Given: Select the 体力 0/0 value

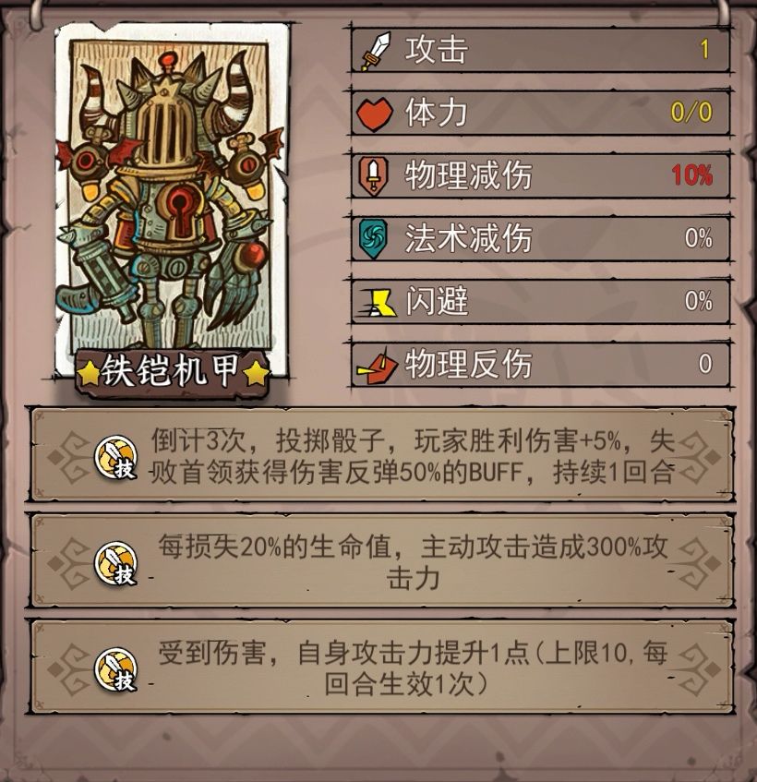Looking at the screenshot, I should (x=691, y=113).
